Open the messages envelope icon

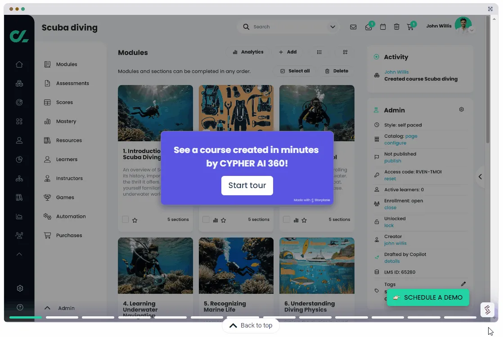point(353,27)
